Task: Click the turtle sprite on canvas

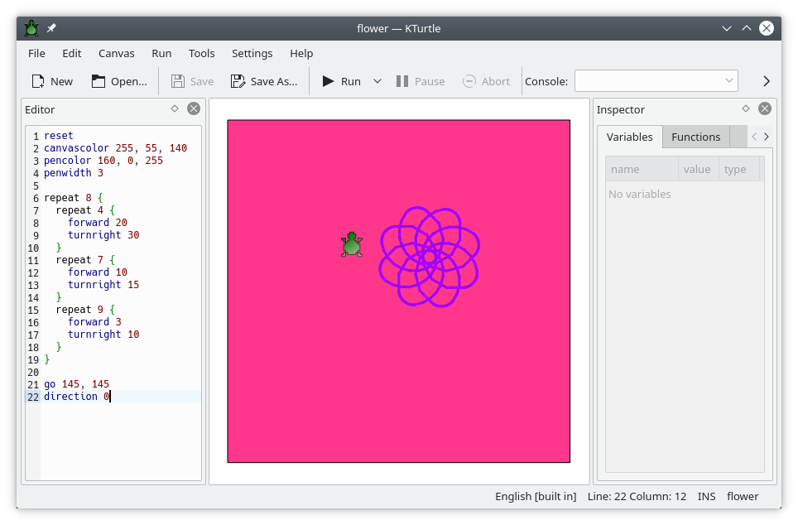Action: [352, 245]
